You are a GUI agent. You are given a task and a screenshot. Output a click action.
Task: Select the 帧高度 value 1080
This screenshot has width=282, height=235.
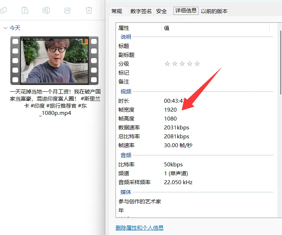click(x=170, y=119)
